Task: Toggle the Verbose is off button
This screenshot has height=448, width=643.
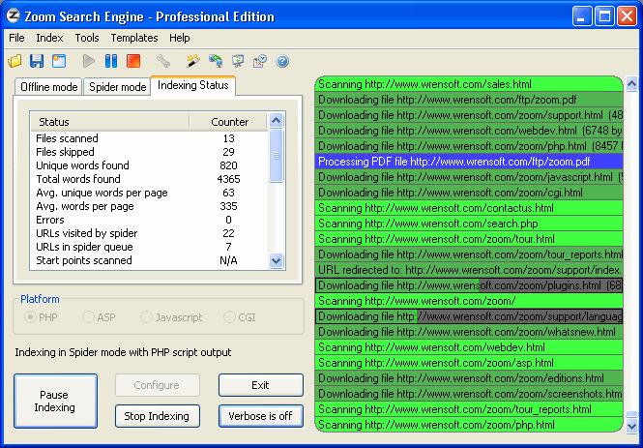Action: 261,416
